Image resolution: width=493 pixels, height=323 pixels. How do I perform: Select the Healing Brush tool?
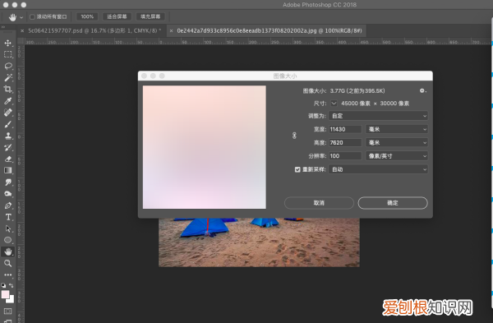pyautogui.click(x=8, y=113)
